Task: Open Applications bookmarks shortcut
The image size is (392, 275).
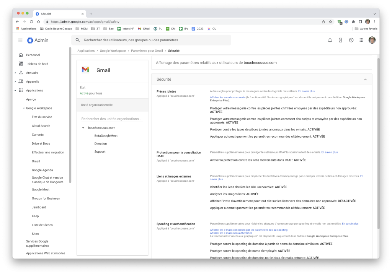Action: point(26,29)
